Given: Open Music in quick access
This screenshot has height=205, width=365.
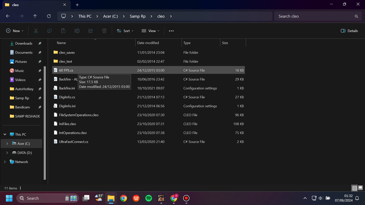Looking at the screenshot, I should 20,71.
